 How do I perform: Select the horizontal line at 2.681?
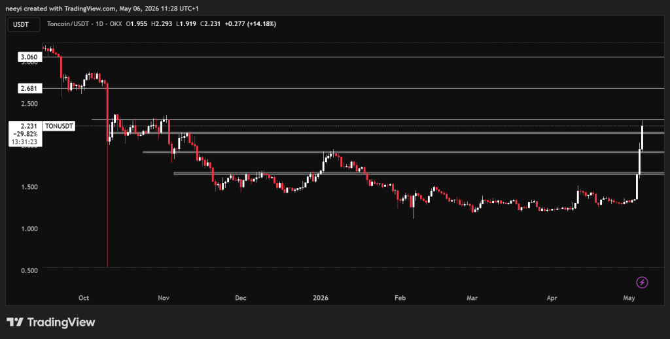pos(353,88)
